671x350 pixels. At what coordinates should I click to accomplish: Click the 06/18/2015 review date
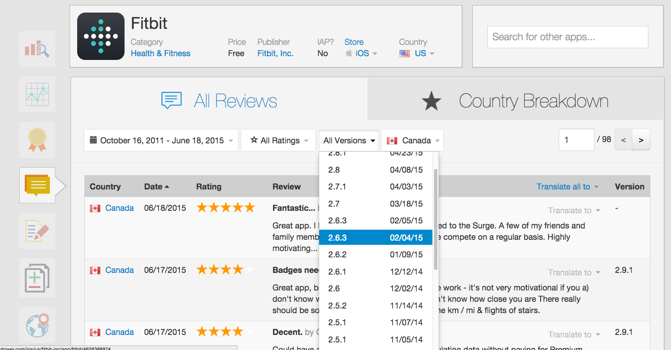tap(165, 208)
